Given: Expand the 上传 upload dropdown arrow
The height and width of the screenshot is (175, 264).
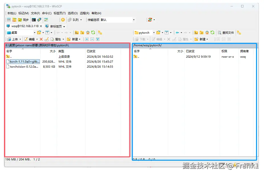Looking at the screenshot, I should 20,39.
